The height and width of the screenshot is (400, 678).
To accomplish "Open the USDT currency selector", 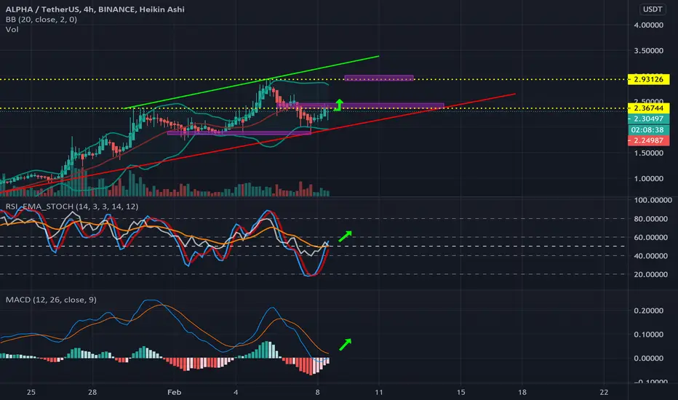I will pyautogui.click(x=653, y=9).
